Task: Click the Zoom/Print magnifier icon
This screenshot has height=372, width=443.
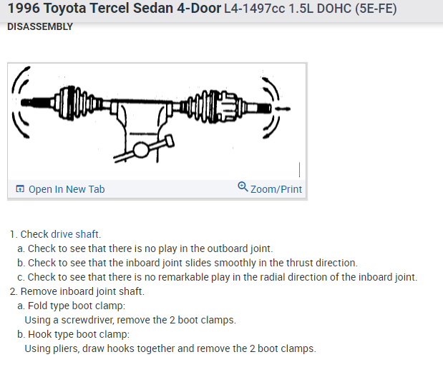Action: click(243, 188)
